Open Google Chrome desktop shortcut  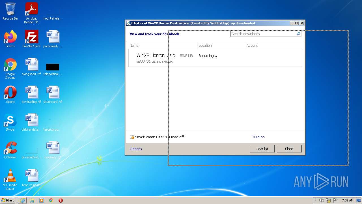pyautogui.click(x=10, y=69)
